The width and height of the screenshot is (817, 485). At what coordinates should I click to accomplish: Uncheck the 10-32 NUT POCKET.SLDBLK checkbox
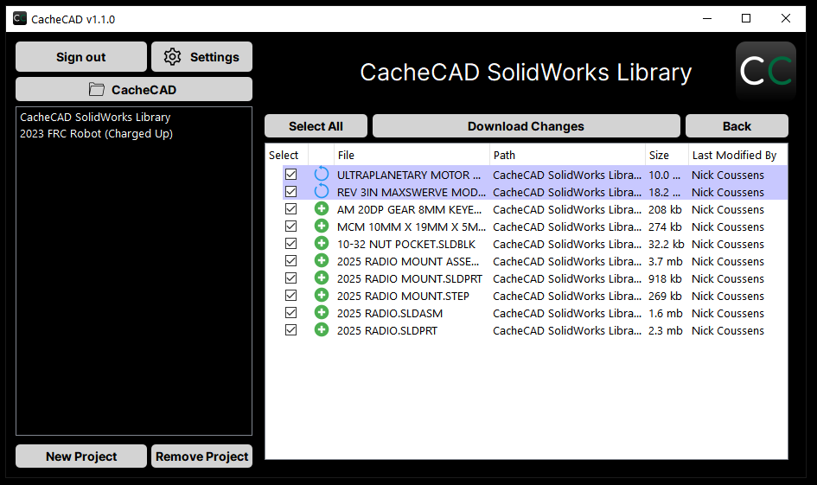pyautogui.click(x=290, y=243)
